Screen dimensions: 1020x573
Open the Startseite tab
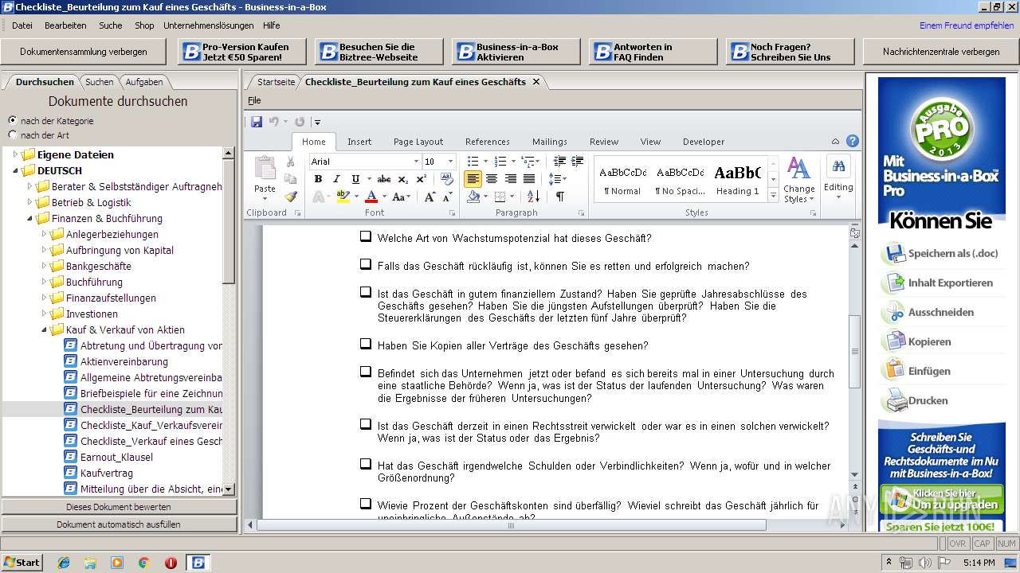point(276,81)
